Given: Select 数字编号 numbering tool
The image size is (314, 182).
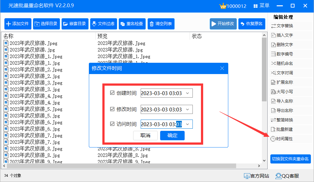Looking at the screenshot, I should click(282, 54).
